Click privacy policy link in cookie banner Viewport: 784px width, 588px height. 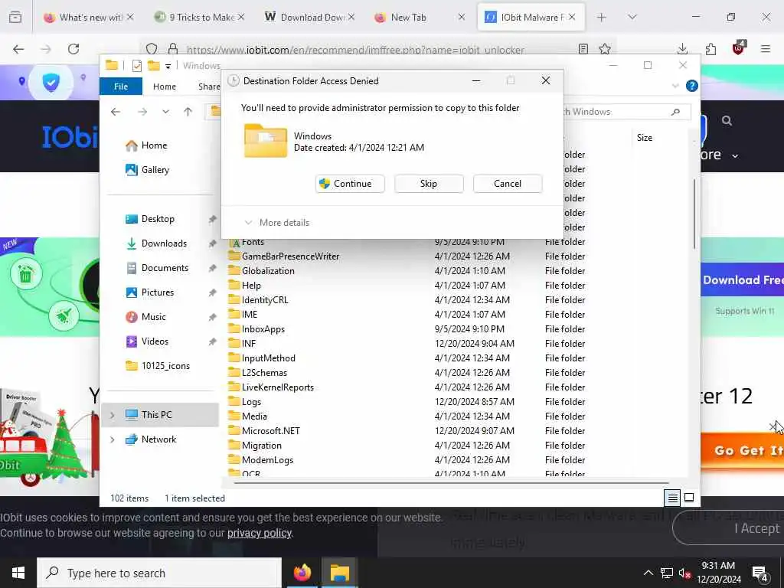(260, 533)
